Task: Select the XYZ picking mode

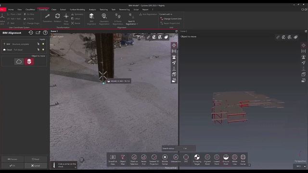Action: coord(186,159)
